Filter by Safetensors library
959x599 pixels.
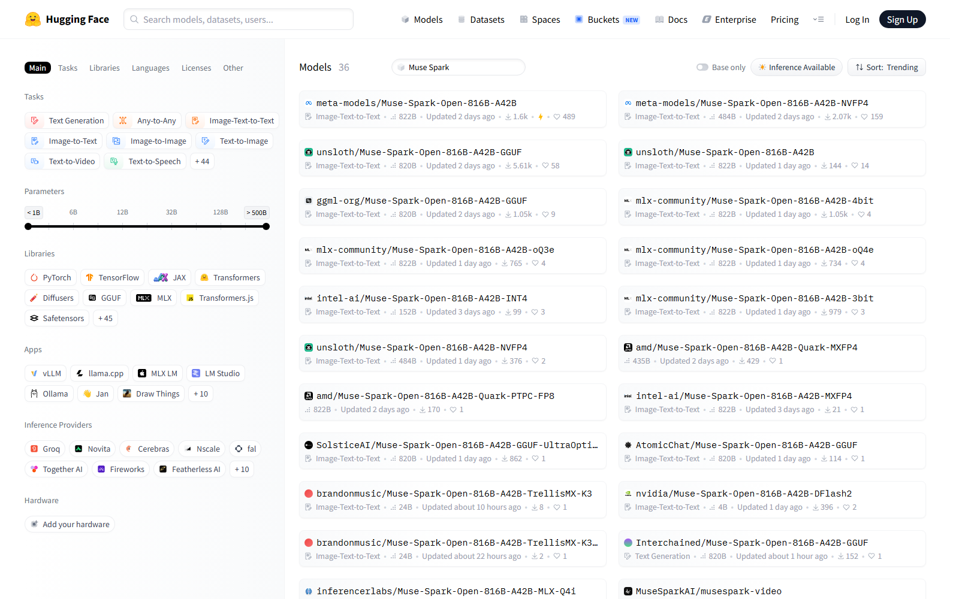(x=57, y=318)
